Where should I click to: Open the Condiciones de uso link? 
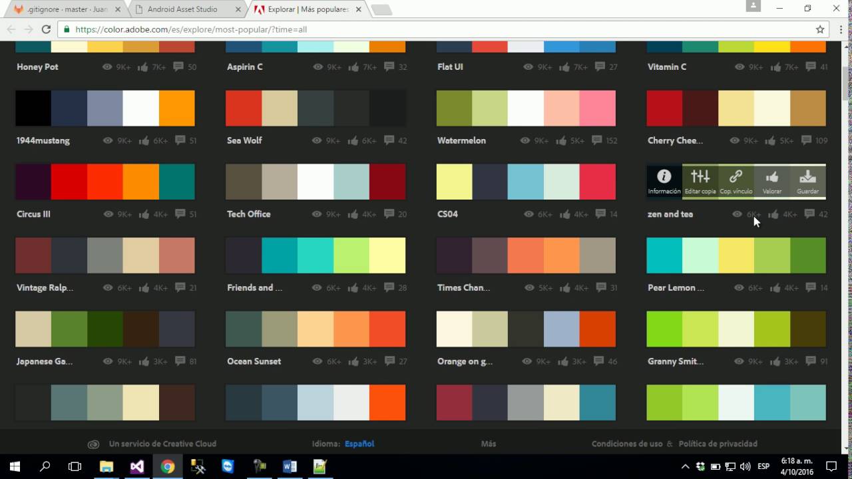pos(627,444)
